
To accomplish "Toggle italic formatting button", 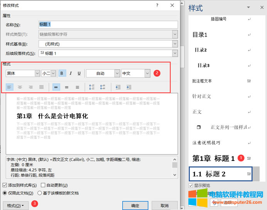I will pyautogui.click(x=71, y=73).
